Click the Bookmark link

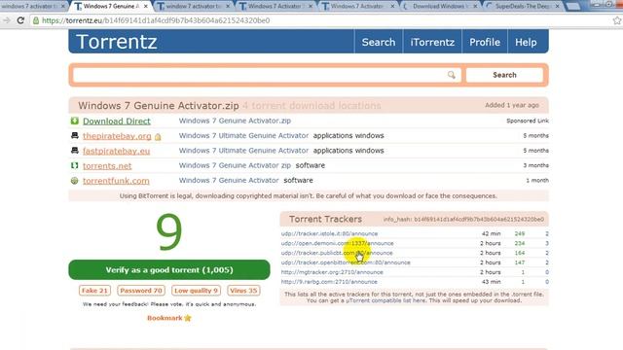click(x=165, y=318)
